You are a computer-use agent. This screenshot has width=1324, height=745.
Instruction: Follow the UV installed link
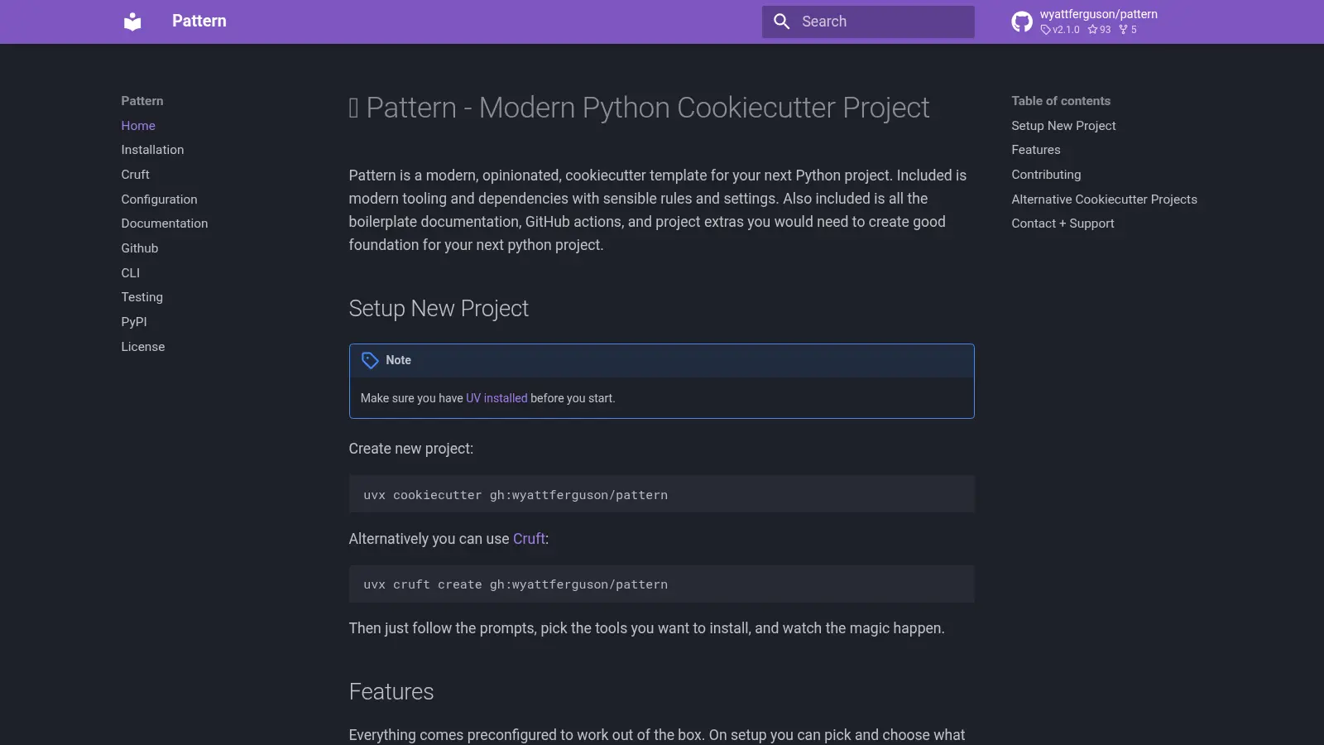click(x=496, y=398)
